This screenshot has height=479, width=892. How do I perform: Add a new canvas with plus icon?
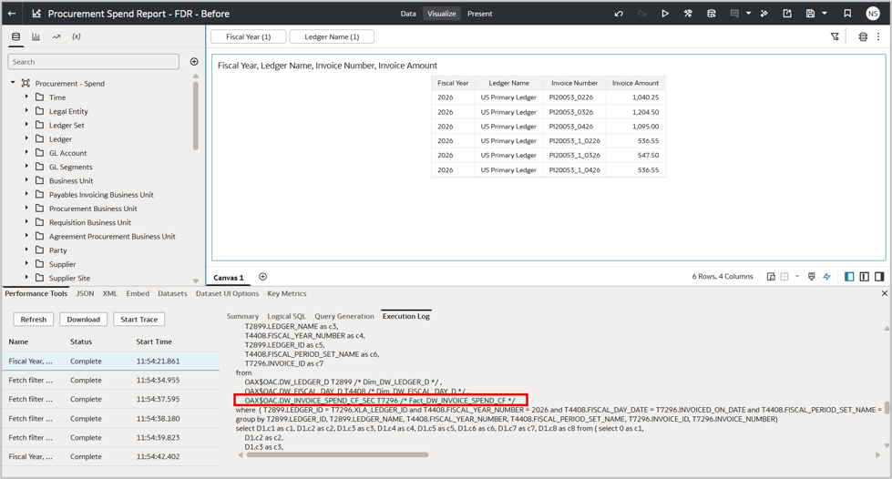pyautogui.click(x=262, y=277)
